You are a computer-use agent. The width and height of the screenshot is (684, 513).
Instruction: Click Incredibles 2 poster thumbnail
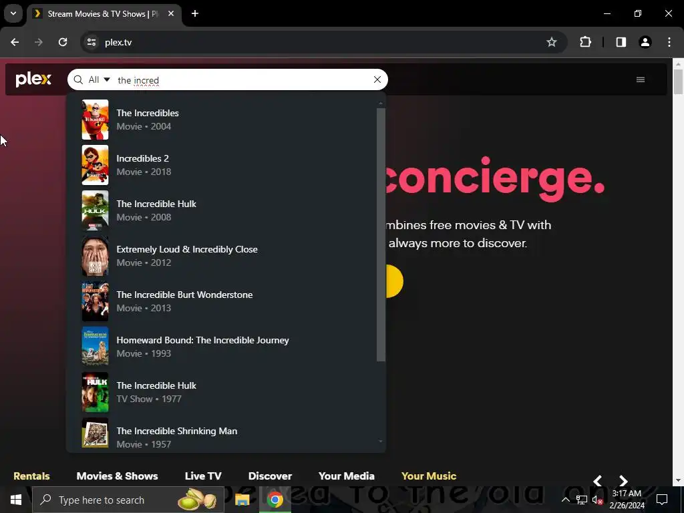[x=95, y=165]
